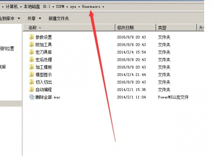The height and width of the screenshot is (156, 213).
Task: Expand the arrow after 本地磁盘 (D:)
Action: (x=53, y=7)
